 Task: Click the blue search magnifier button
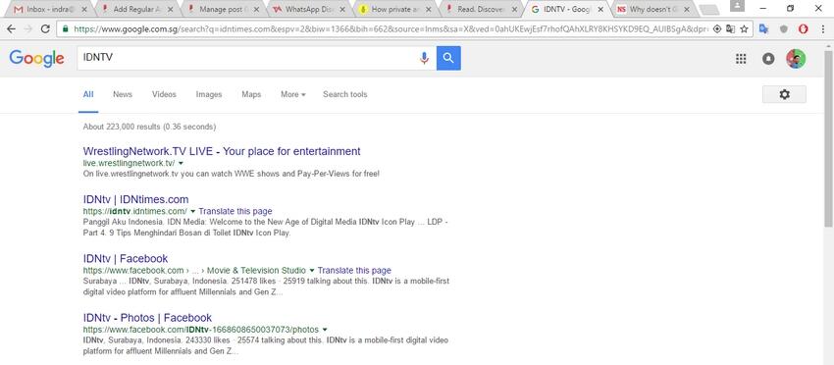(448, 58)
